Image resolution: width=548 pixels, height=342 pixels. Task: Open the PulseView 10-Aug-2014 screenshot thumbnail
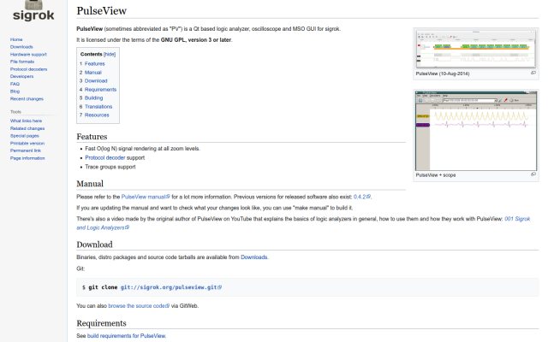pos(476,50)
